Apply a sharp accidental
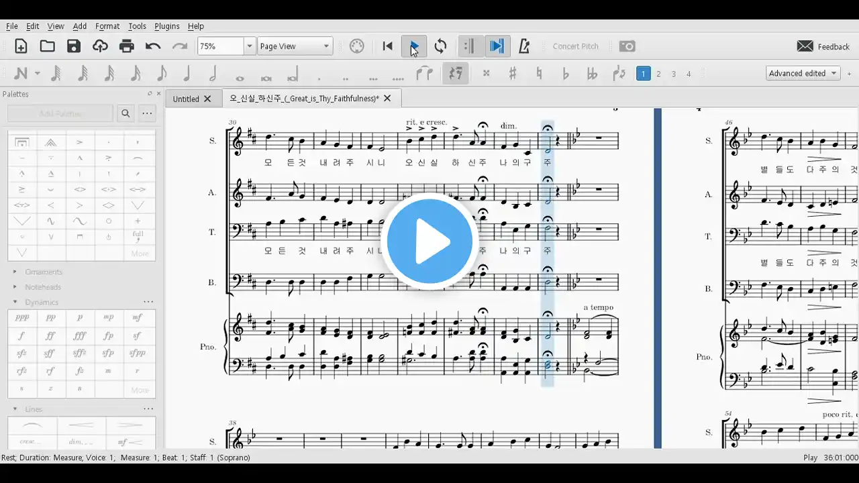The height and width of the screenshot is (483, 859). [513, 73]
